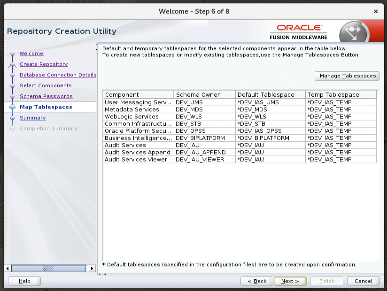Click the DEV_UMS schema owner cell
The image size is (387, 291).
click(x=205, y=102)
